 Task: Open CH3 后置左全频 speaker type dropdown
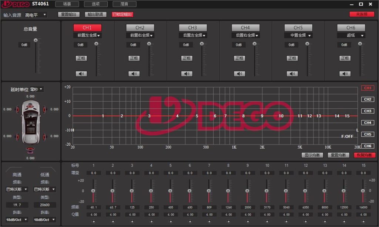(193, 35)
